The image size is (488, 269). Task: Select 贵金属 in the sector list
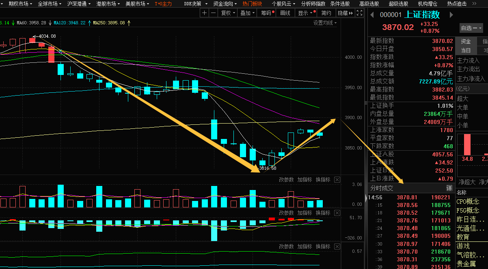tap(466, 264)
